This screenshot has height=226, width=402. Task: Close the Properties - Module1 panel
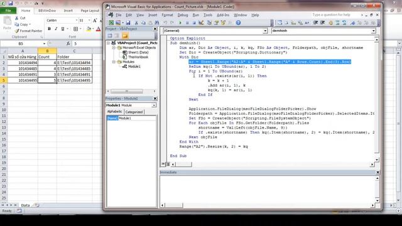click(155, 99)
